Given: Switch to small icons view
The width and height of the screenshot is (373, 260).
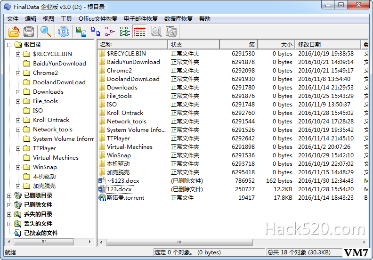Looking at the screenshot, I should [96, 32].
